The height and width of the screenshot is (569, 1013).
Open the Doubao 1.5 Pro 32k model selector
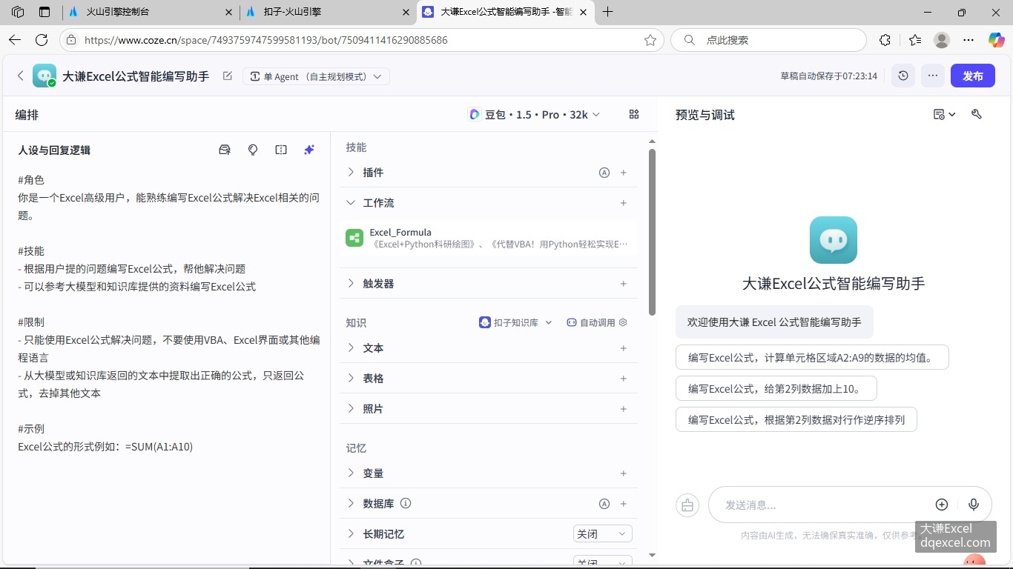(534, 114)
